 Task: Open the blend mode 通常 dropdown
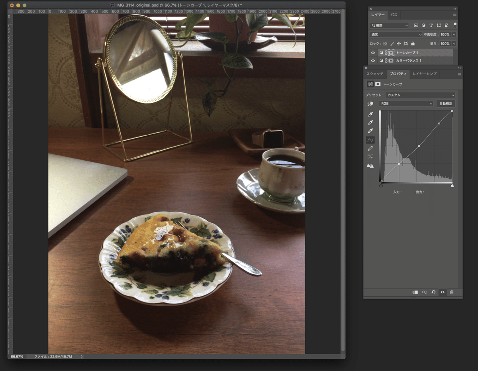[396, 35]
